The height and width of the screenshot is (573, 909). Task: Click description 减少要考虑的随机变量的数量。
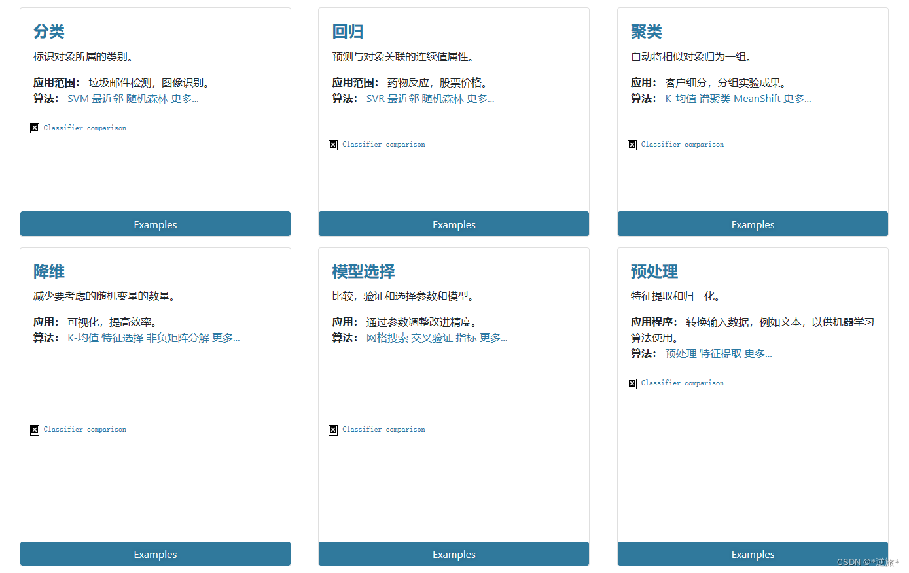pos(106,296)
